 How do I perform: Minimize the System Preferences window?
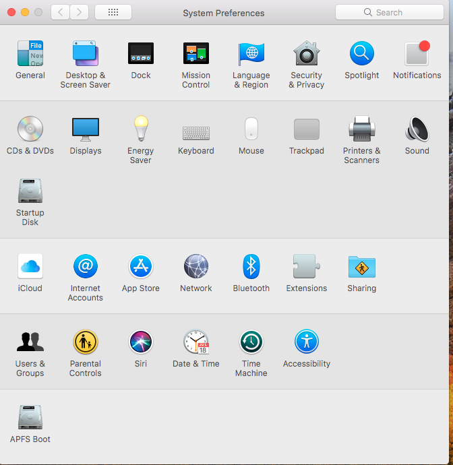pos(25,12)
